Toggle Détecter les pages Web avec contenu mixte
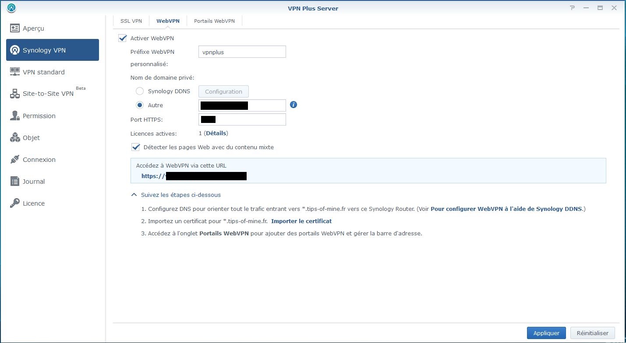 135,147
